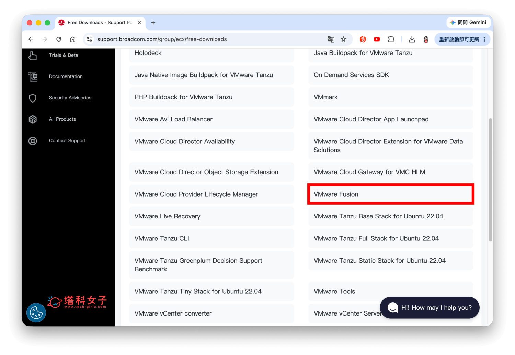The height and width of the screenshot is (355, 515).
Task: Click the Ask Gemini button
Action: 468,23
